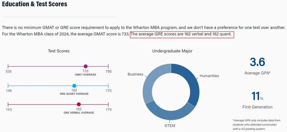Click the GRE QUANT AVERAGE label

click(x=74, y=94)
